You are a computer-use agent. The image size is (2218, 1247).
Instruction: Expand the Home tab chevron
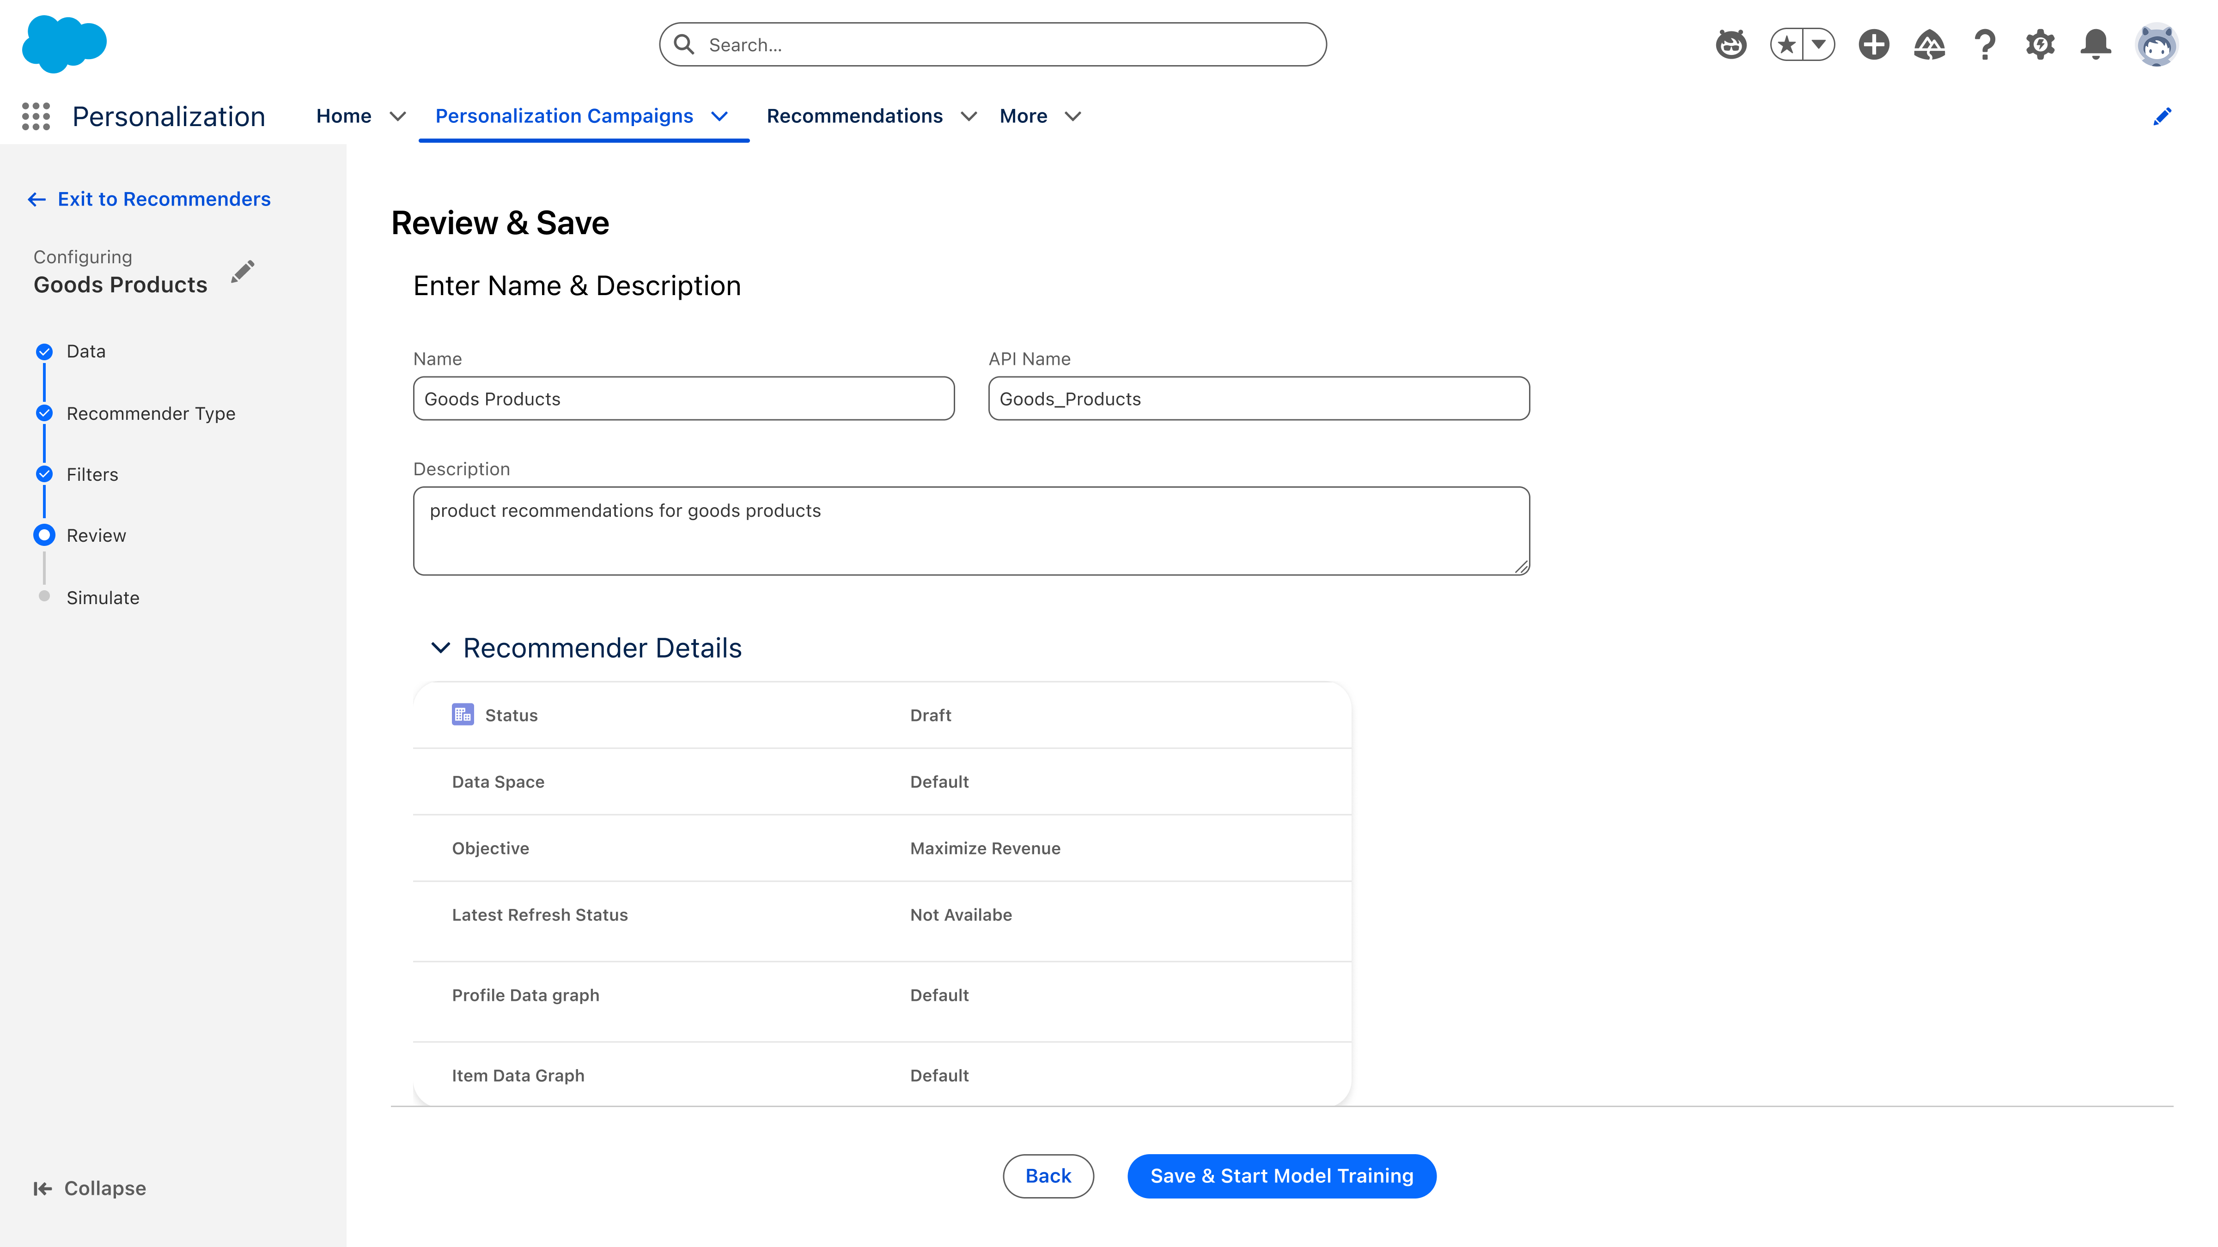pyautogui.click(x=398, y=116)
